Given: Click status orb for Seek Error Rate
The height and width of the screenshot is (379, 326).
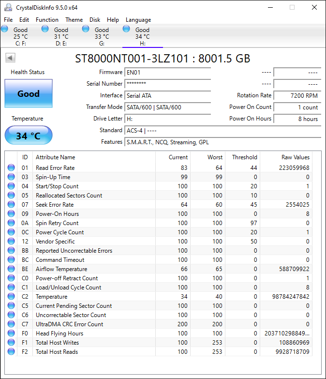Looking at the screenshot, I should click(11, 204).
